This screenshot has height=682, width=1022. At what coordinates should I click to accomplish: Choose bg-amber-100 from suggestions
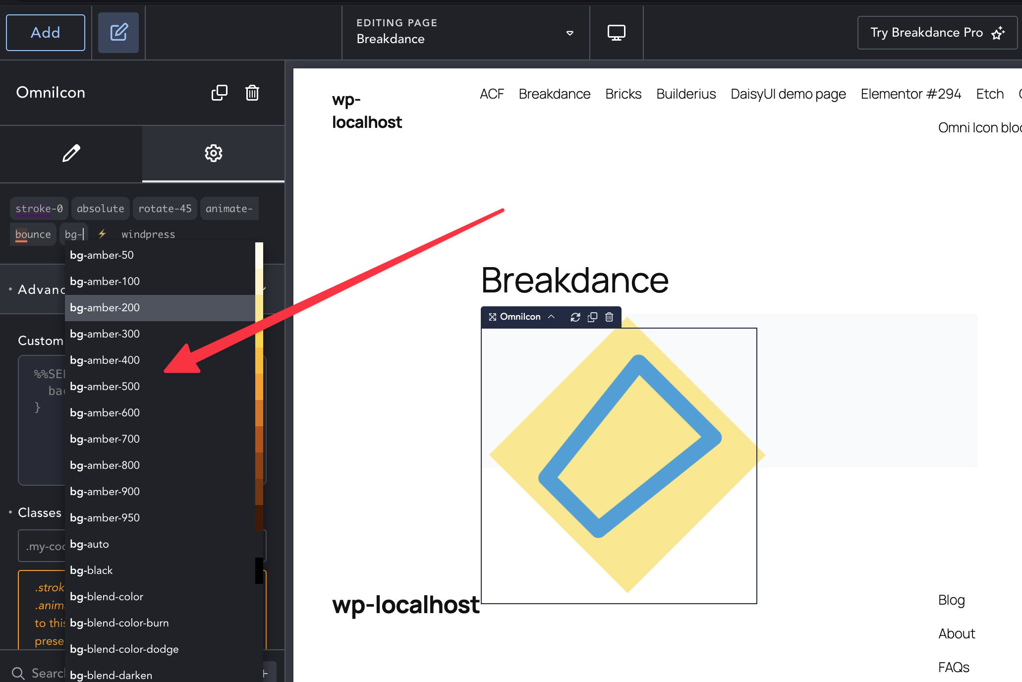(x=160, y=282)
